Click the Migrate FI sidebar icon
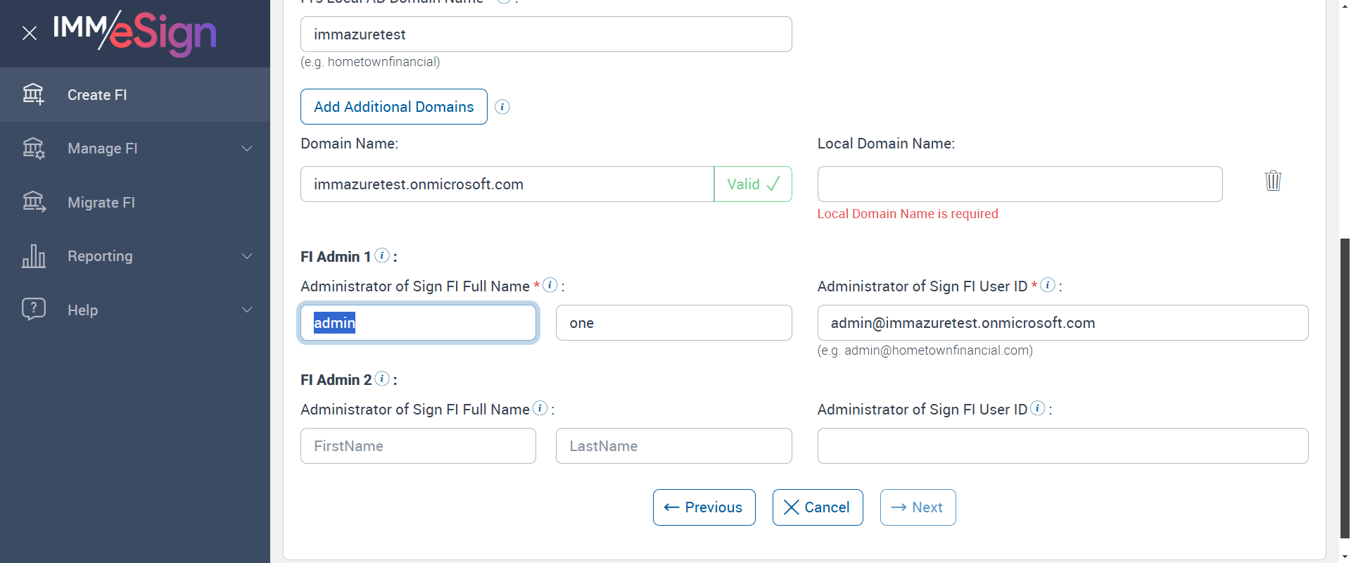This screenshot has width=1351, height=563. tap(33, 202)
